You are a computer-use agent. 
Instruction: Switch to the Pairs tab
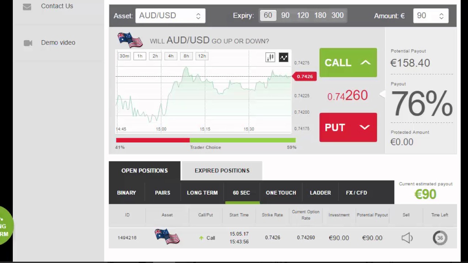[163, 193]
